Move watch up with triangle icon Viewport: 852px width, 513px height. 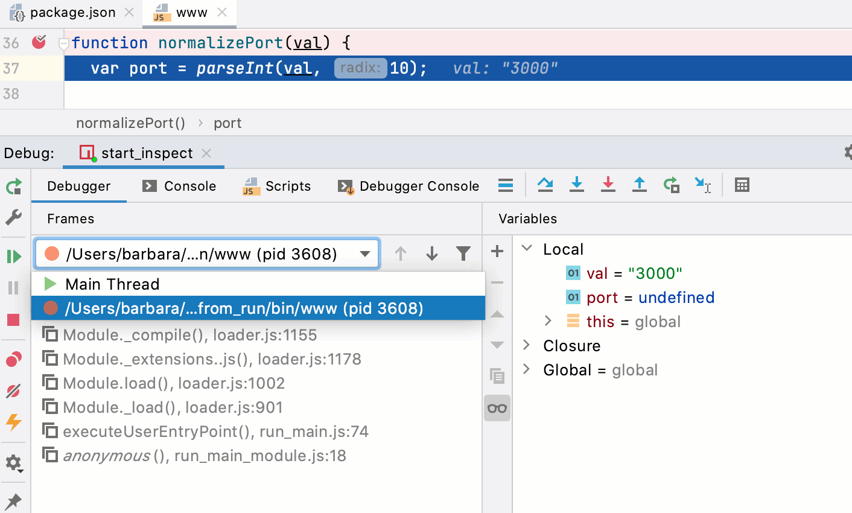(x=497, y=314)
